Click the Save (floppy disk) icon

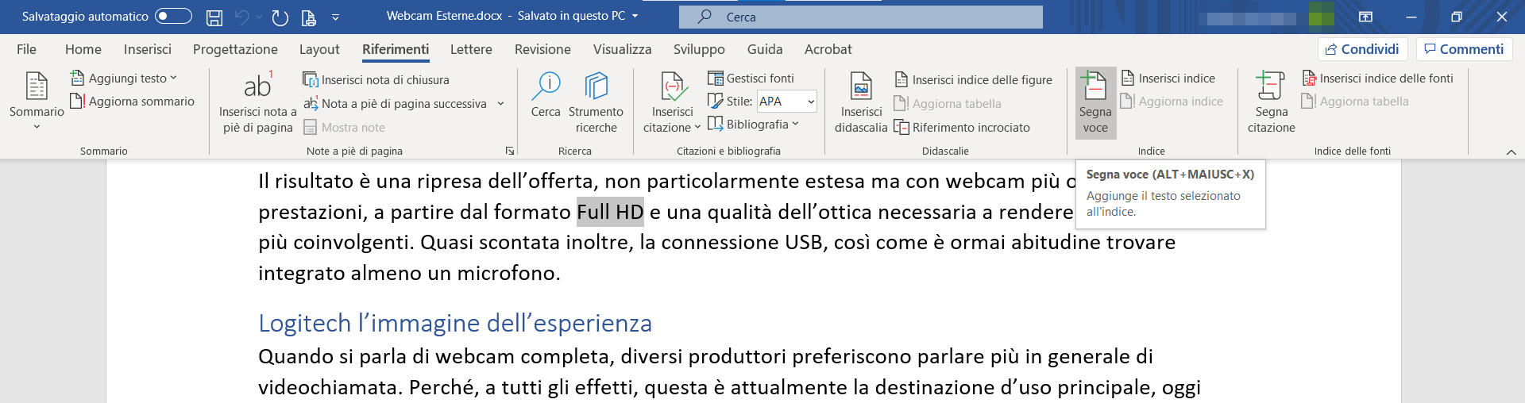pyautogui.click(x=214, y=17)
